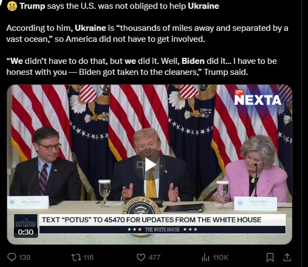Click the share upload arrow icon
308x267 pixels.
pos(287,258)
